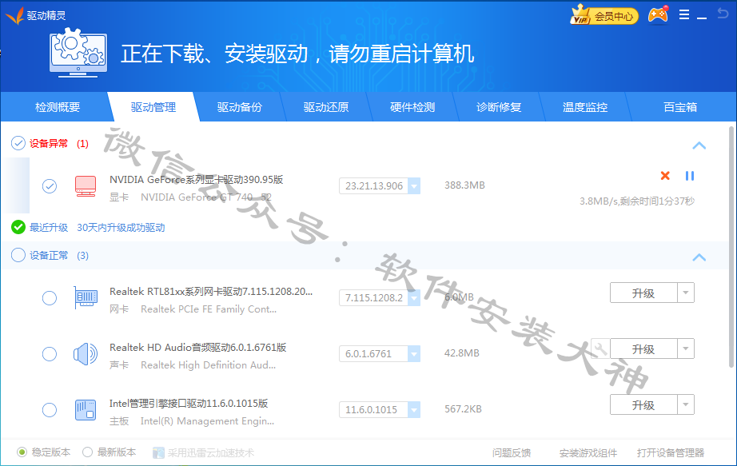The height and width of the screenshot is (466, 737).
Task: Click the 42.8MB size value
Action: 461,353
